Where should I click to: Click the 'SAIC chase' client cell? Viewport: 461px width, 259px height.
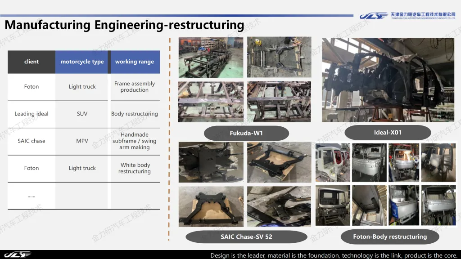(32, 141)
